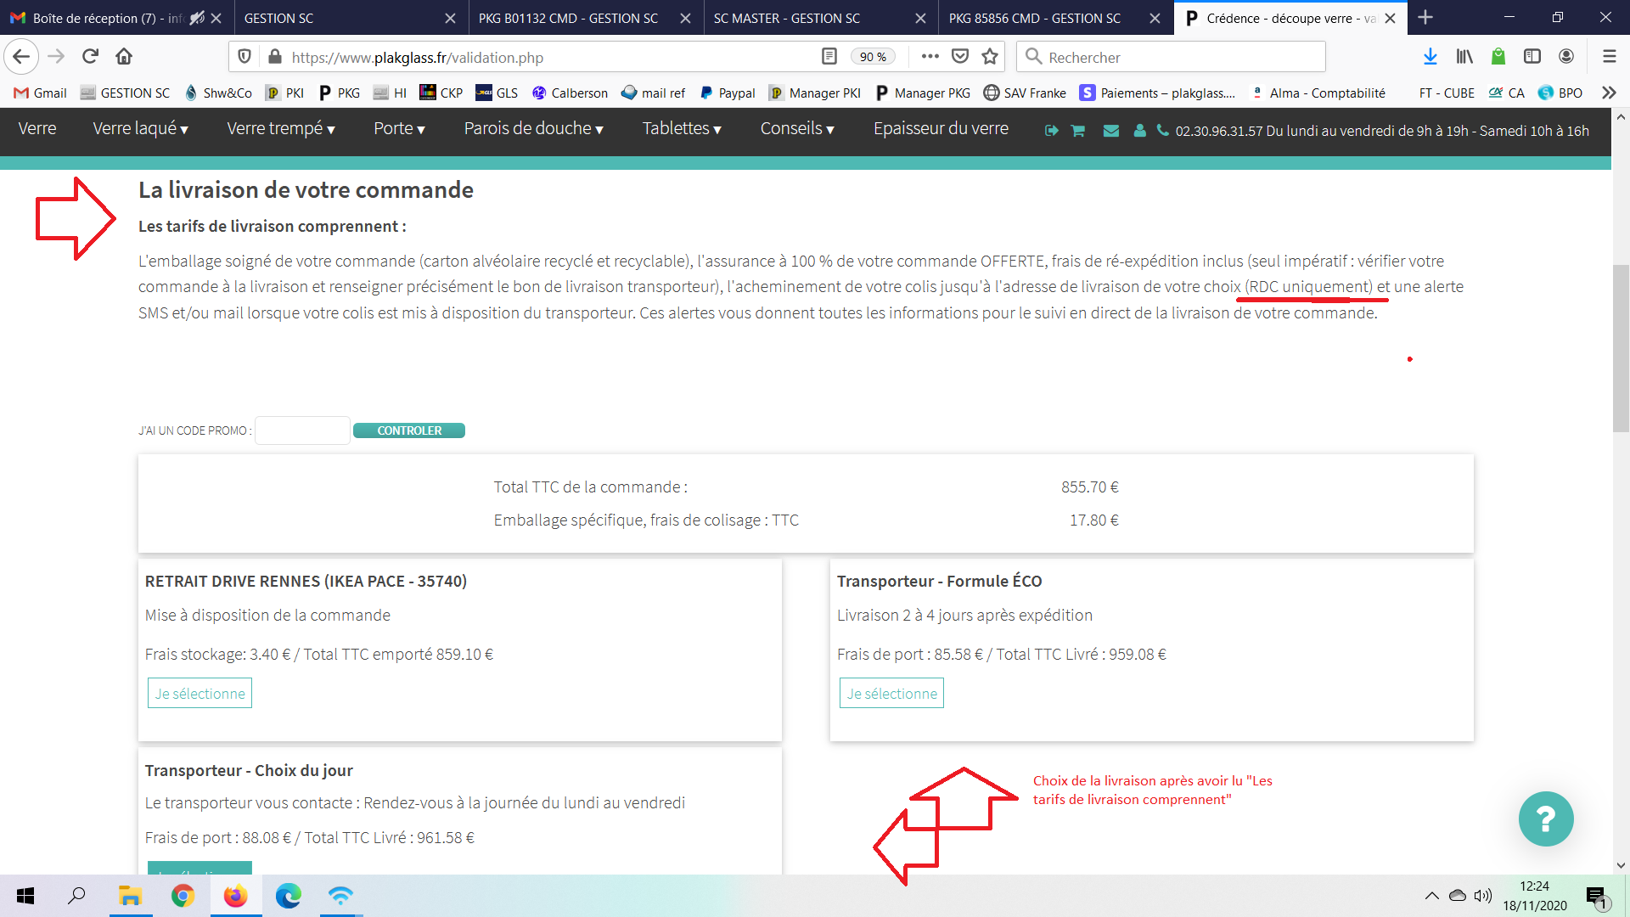1630x917 pixels.
Task: Open the Tablettes dropdown menu
Action: (x=681, y=129)
